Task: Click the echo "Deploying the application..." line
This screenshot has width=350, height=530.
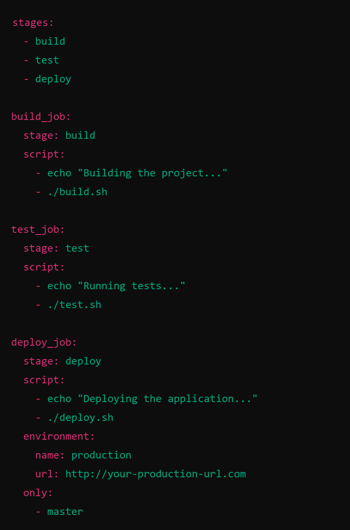Action: (x=152, y=399)
